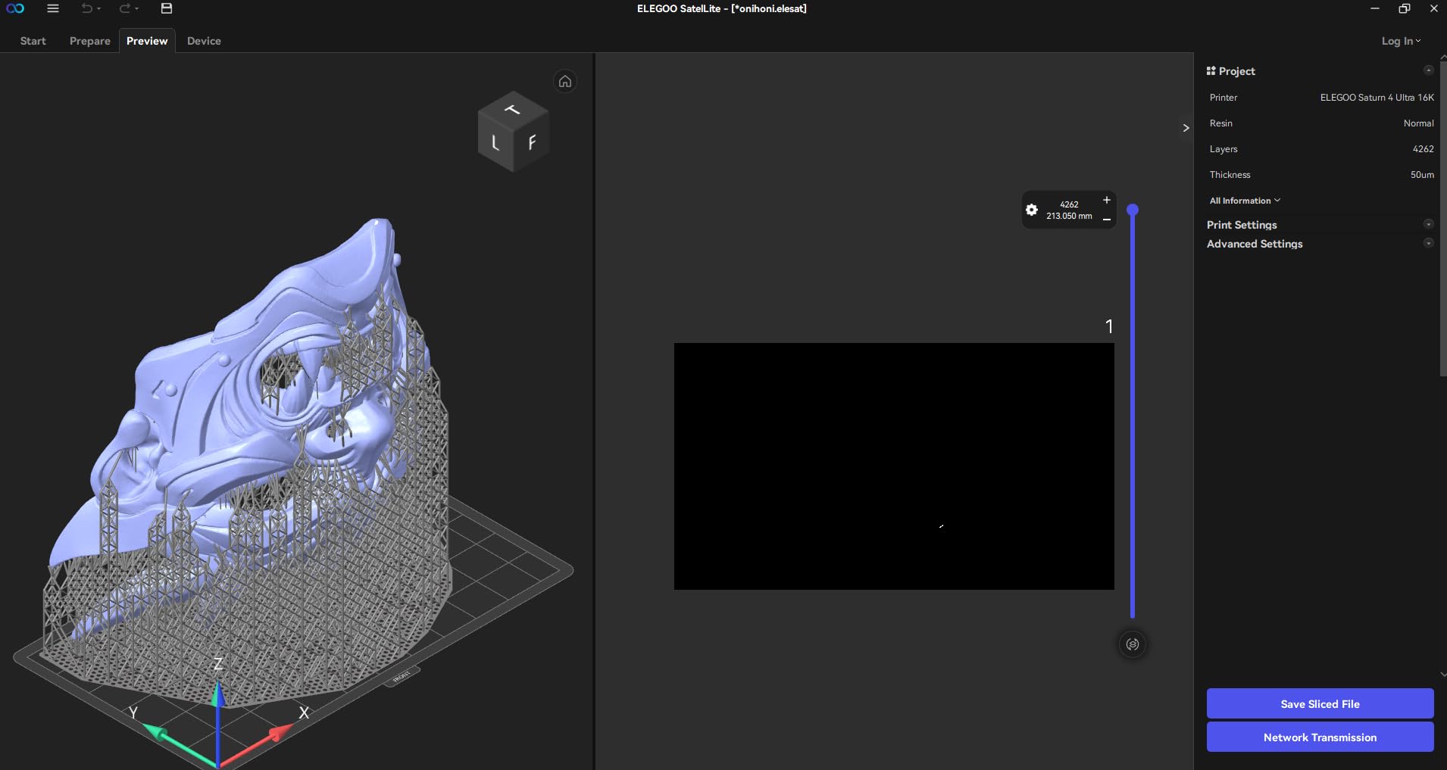The width and height of the screenshot is (1447, 770).
Task: Click the circular sync icon below slider
Action: 1133,644
